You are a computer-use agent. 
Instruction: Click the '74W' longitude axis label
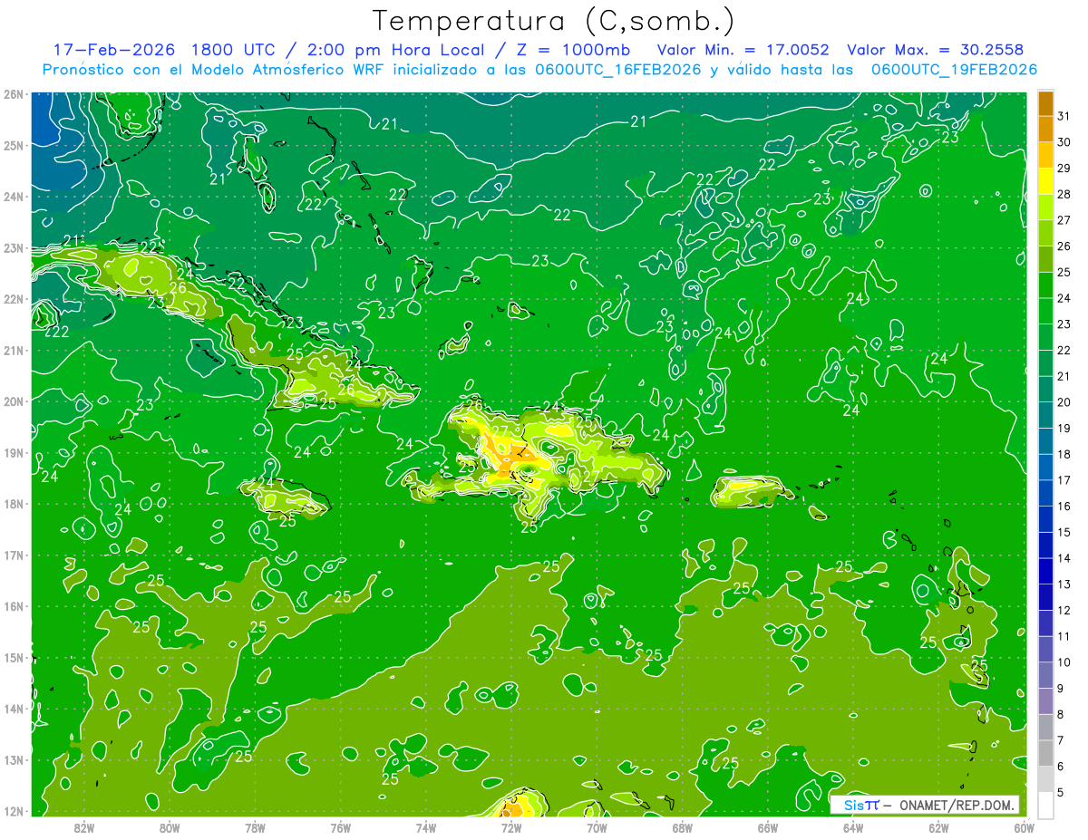(425, 827)
